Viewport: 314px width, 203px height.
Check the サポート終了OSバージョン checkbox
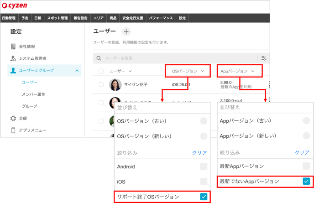tap(204, 197)
